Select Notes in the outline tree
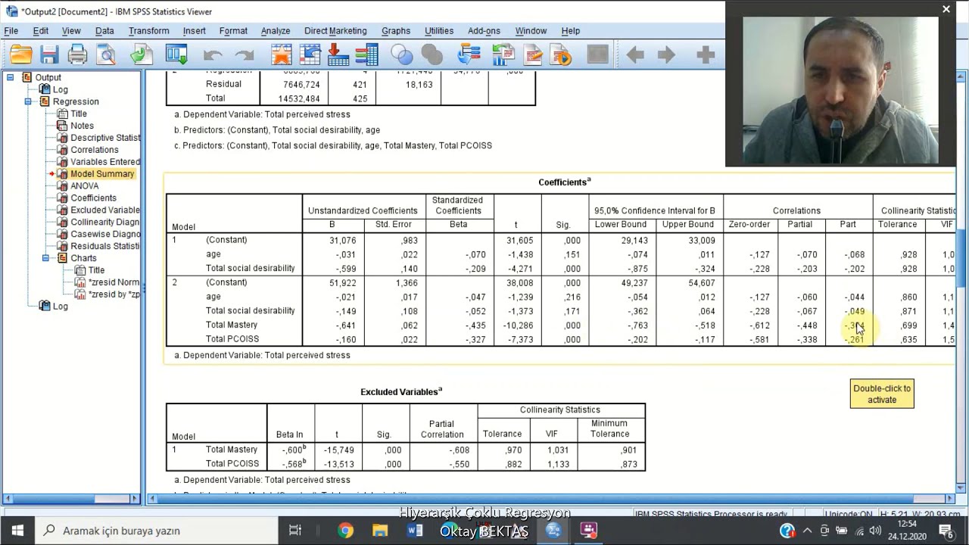Screen dimensions: 969x545 [83, 126]
